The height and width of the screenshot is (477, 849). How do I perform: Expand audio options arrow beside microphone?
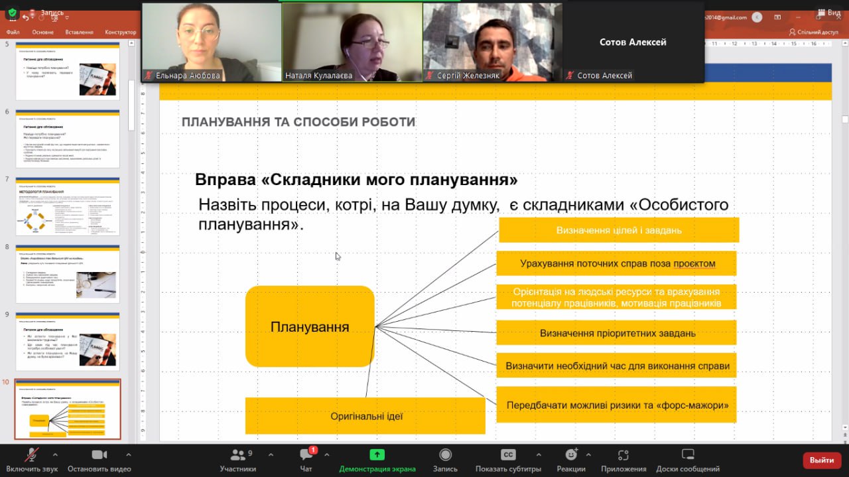pyautogui.click(x=55, y=455)
